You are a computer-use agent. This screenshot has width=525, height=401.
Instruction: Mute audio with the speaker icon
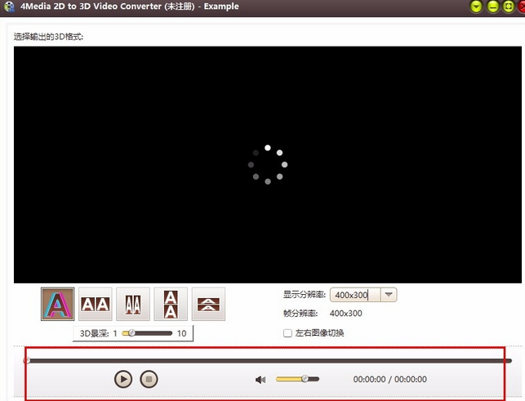[x=260, y=380]
